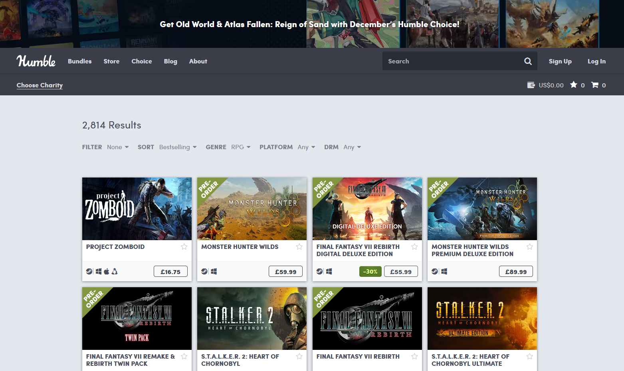Image resolution: width=624 pixels, height=371 pixels.
Task: Click Steam icon on Project Zomboid card
Action: coord(89,271)
